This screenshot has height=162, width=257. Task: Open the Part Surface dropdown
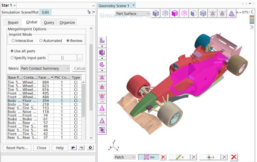[133, 14]
